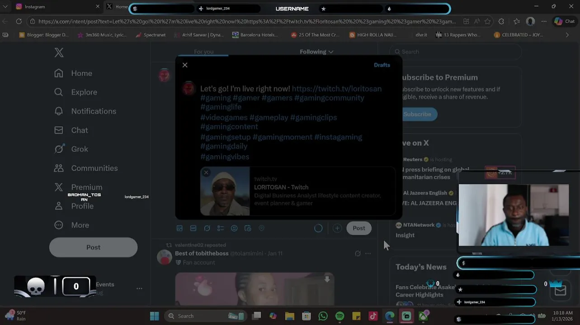Switch to the X Home browser tab
Viewport: 580px width, 325px height.
[x=117, y=7]
